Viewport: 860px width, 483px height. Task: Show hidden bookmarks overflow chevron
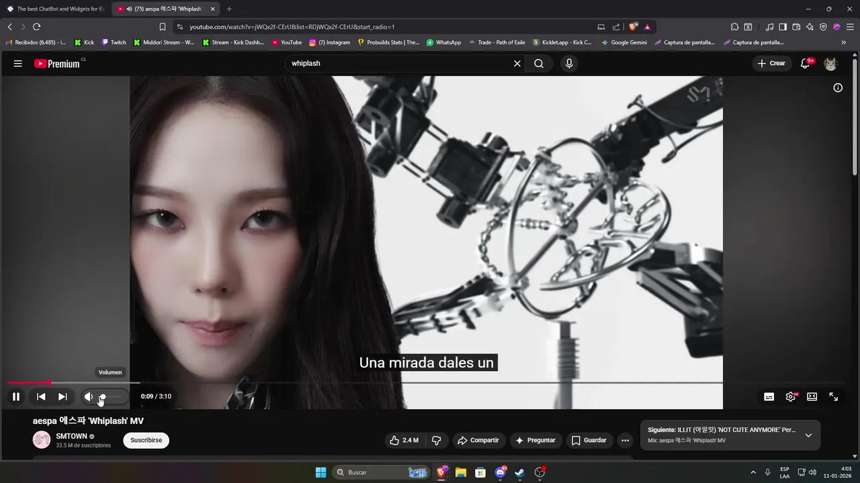(844, 42)
